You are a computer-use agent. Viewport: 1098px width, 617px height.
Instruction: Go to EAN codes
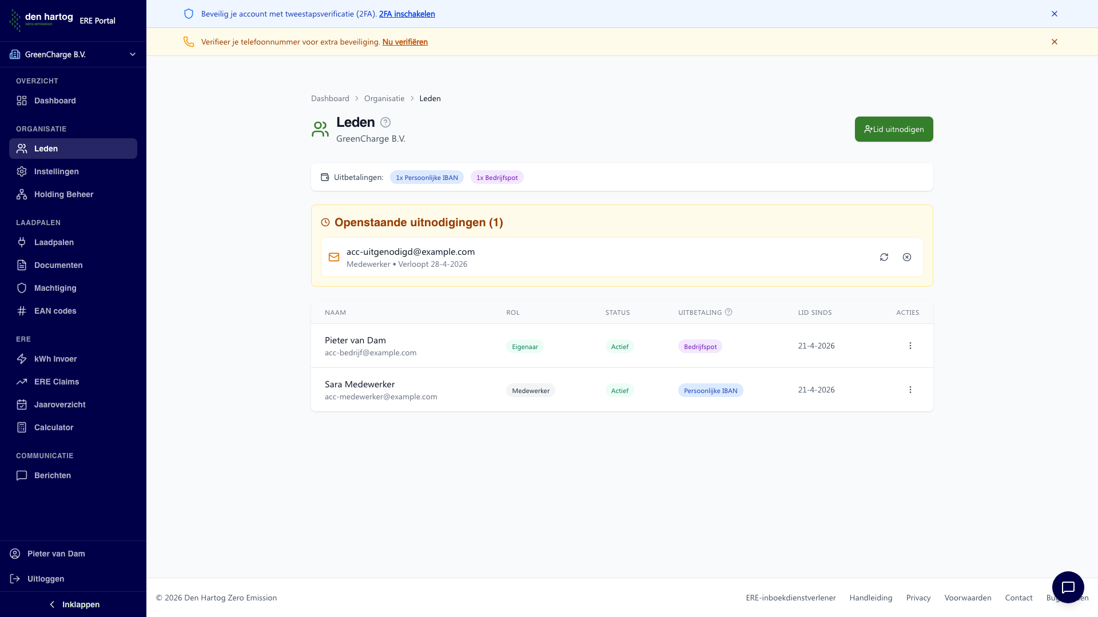point(73,311)
